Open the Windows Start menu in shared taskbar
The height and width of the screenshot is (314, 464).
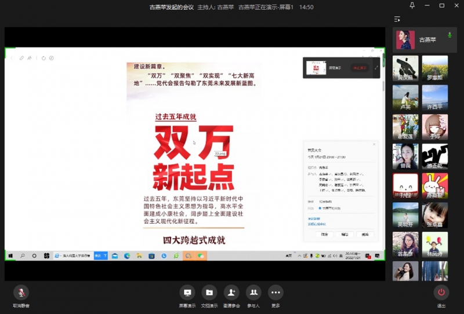point(10,255)
